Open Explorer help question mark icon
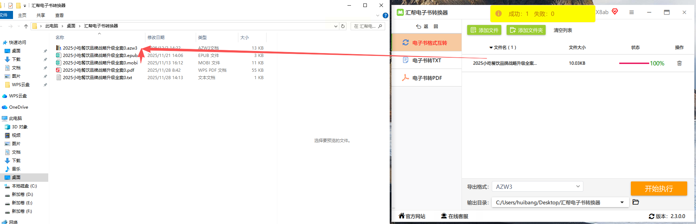Image resolution: width=696 pixels, height=224 pixels. click(x=385, y=15)
